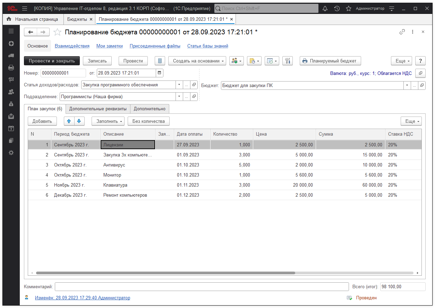Viewport: 435px width, 308px height.
Task: Click 'Провести и закрыть' button
Action: pos(52,61)
